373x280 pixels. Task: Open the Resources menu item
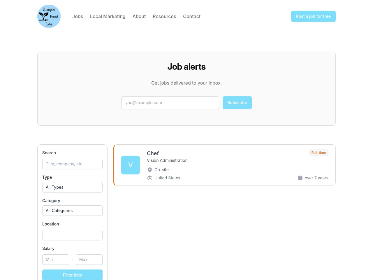coord(164,16)
